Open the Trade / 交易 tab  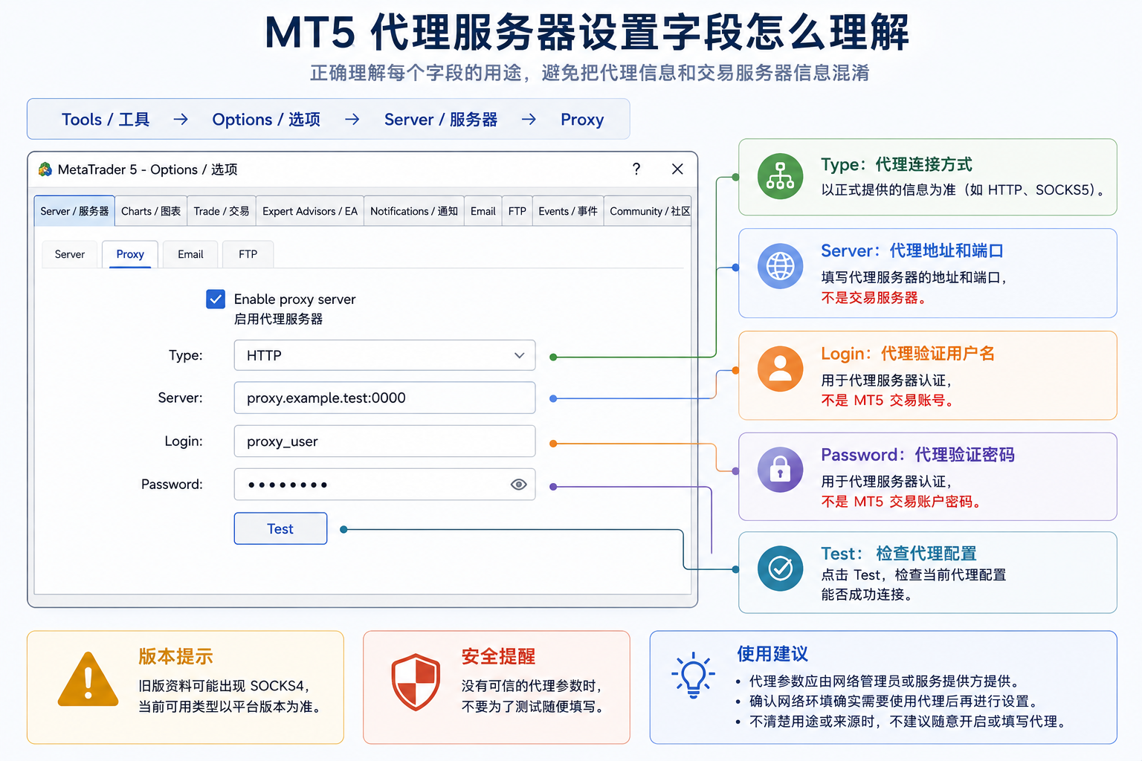pyautogui.click(x=222, y=211)
